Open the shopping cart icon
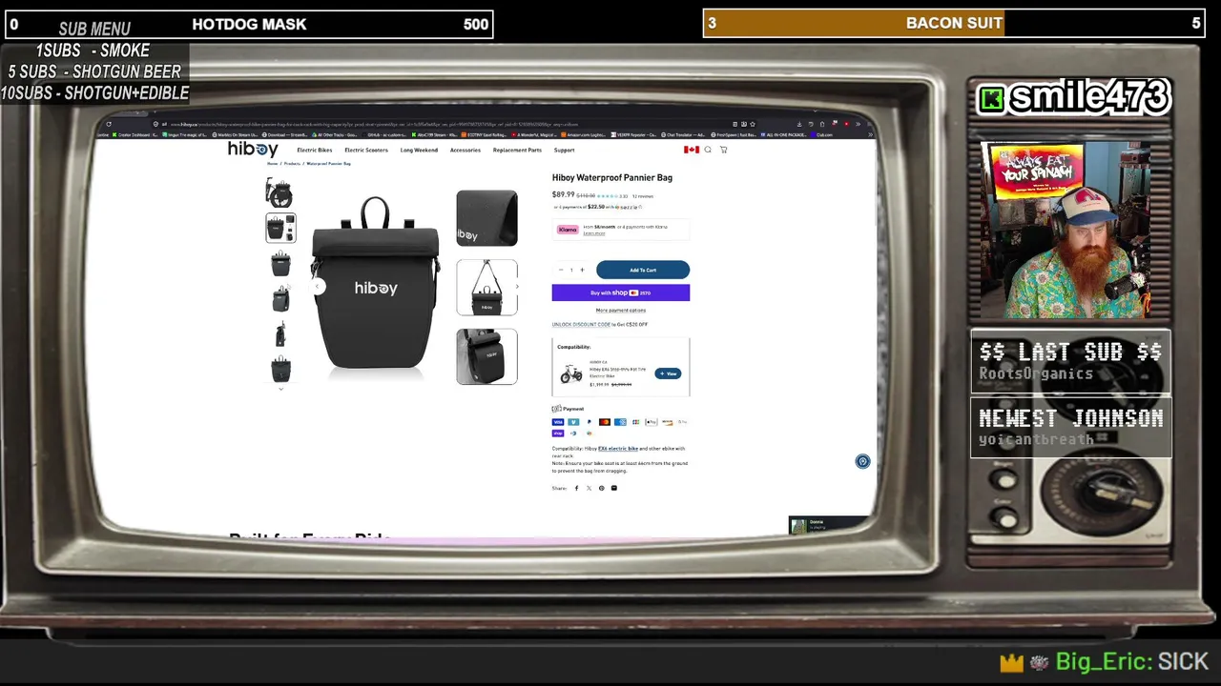The height and width of the screenshot is (686, 1221). tap(723, 150)
